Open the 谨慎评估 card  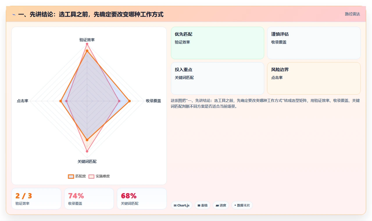pyautogui.click(x=314, y=43)
